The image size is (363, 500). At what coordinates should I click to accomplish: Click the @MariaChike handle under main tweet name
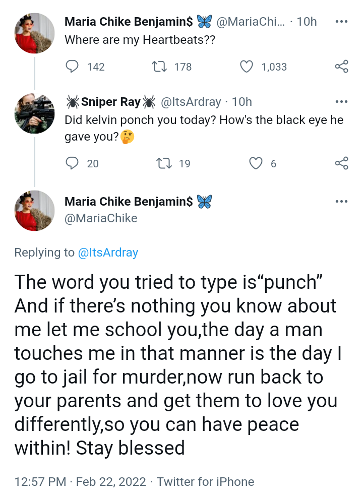[101, 218]
